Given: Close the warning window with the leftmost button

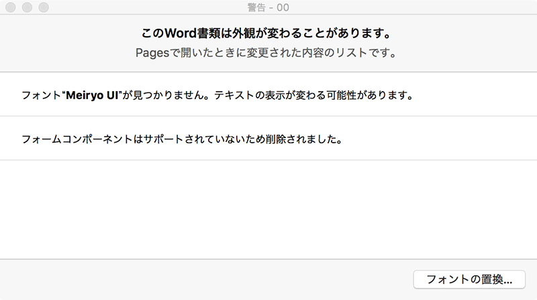Looking at the screenshot, I should 11,7.
